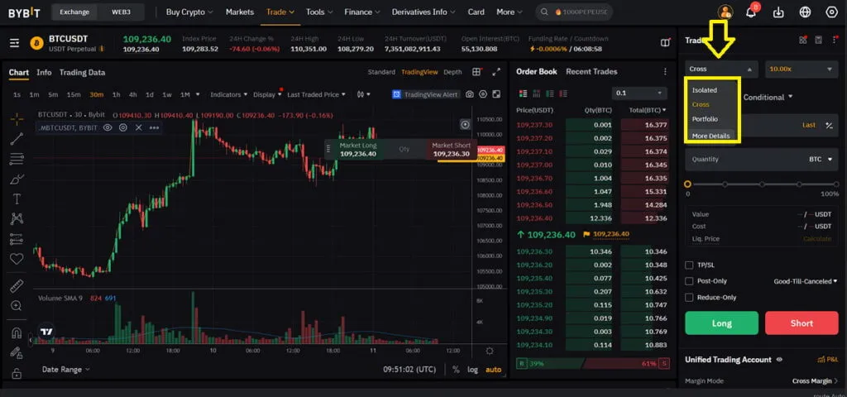This screenshot has height=397, width=847.
Task: Open the language globe icon
Action: (x=805, y=12)
